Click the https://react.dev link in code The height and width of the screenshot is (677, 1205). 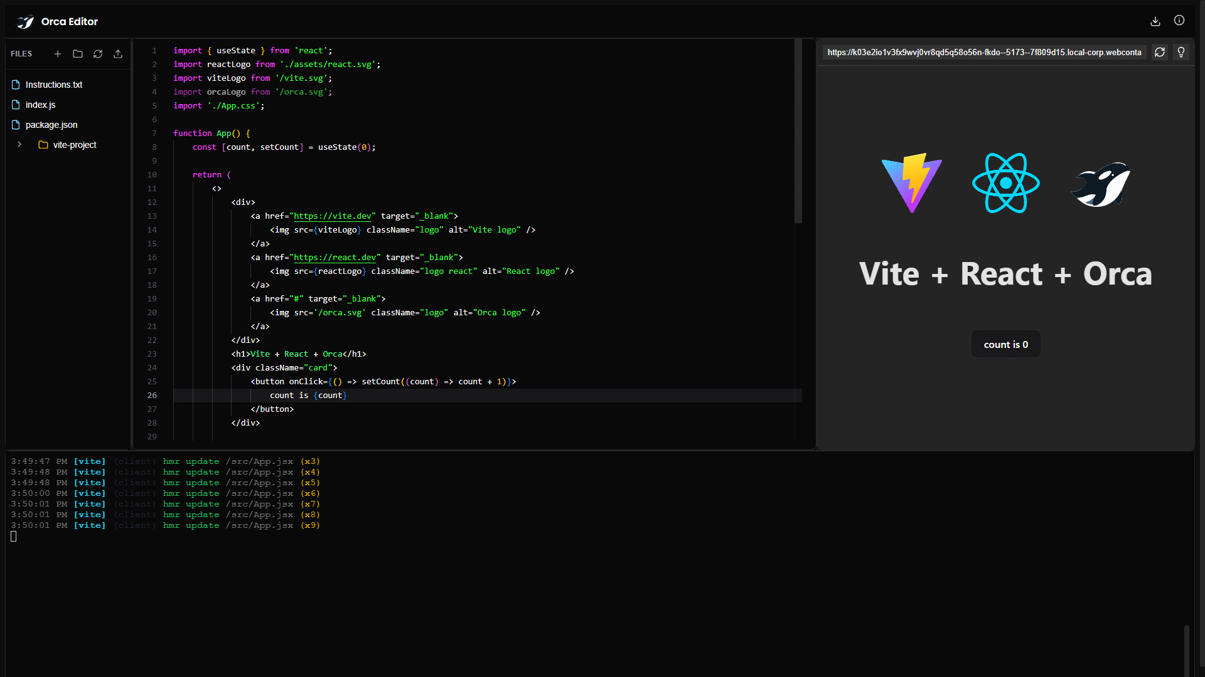pos(335,258)
